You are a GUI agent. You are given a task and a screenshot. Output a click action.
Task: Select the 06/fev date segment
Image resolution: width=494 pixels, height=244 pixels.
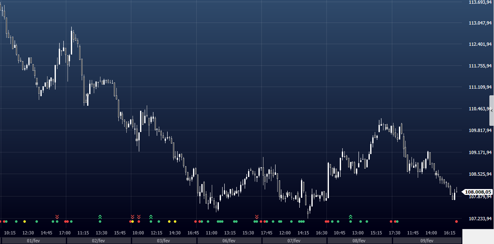tap(229, 241)
